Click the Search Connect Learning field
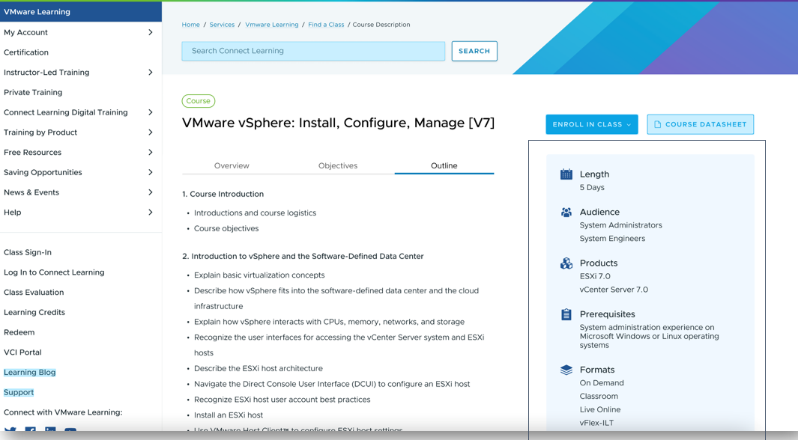 [313, 52]
